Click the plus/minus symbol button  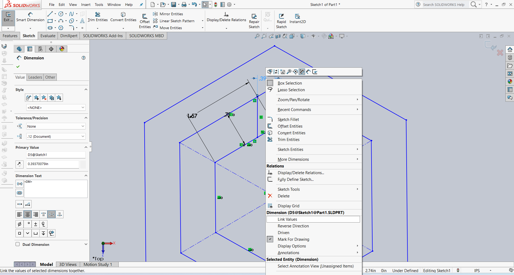coord(36,224)
